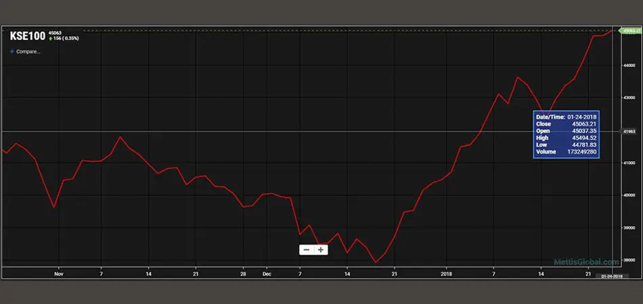Click the 0.35% percentage change text
This screenshot has width=643, height=304.
(70, 39)
